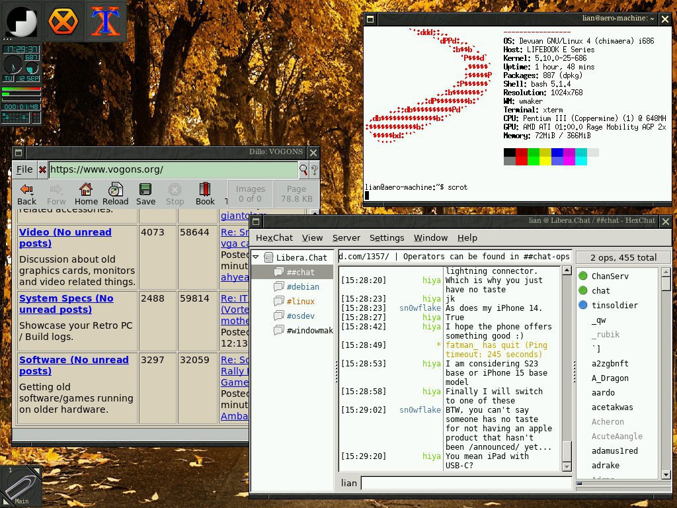Click the greyed-out Stop button in Dillo
The height and width of the screenshot is (508, 677).
tap(175, 194)
